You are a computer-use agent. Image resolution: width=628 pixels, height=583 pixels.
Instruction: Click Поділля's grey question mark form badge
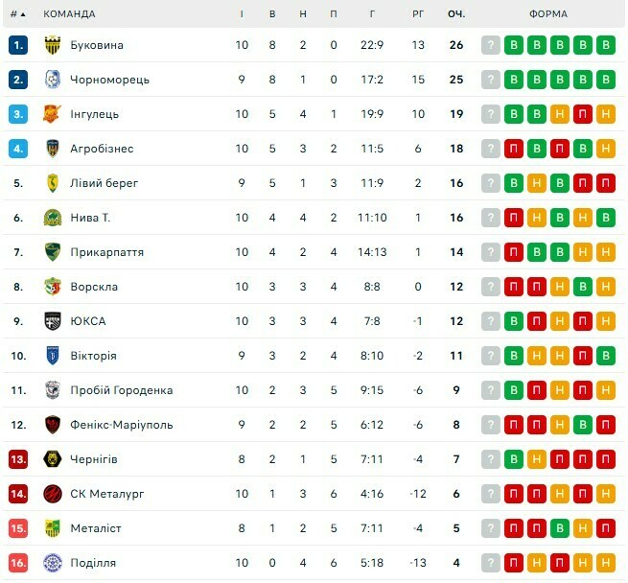(491, 563)
